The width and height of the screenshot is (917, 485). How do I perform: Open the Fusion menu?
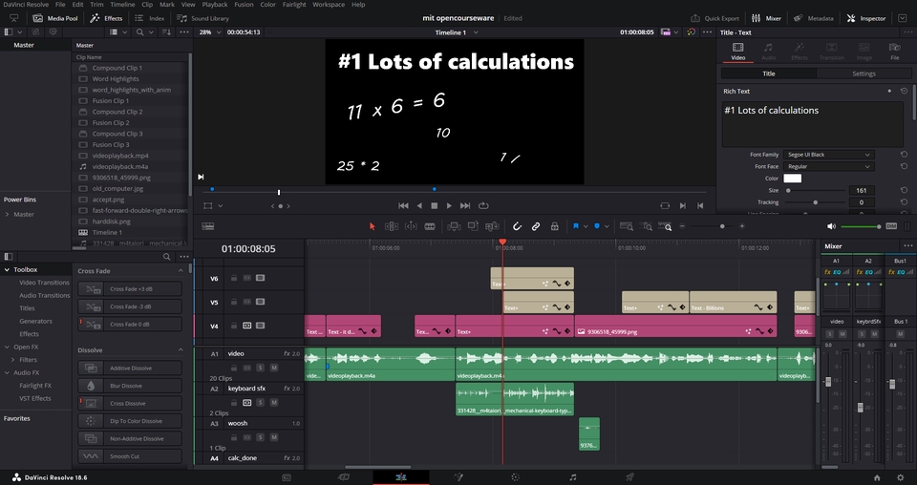tap(244, 4)
